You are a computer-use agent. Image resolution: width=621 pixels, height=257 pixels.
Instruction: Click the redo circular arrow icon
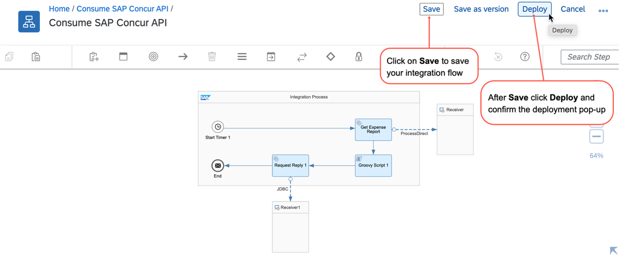pos(498,56)
